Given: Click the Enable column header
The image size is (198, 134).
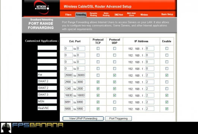Looking at the screenshot, I should 167,41.
